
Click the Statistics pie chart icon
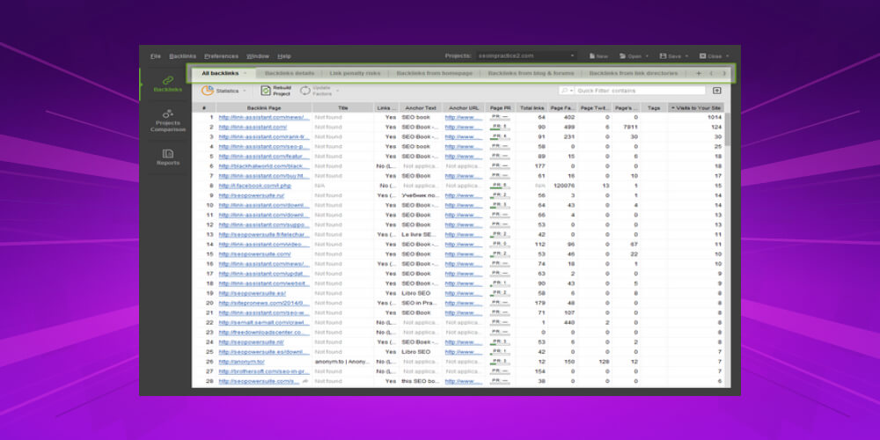208,91
